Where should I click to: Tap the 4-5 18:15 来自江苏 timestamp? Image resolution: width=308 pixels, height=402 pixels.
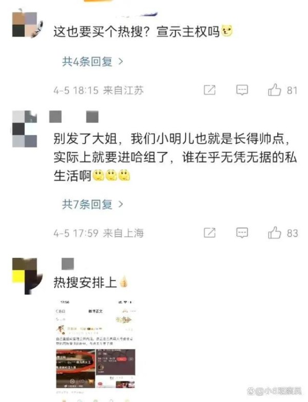(x=99, y=90)
